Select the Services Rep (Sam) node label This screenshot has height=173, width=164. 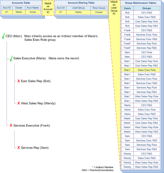pos(35,148)
